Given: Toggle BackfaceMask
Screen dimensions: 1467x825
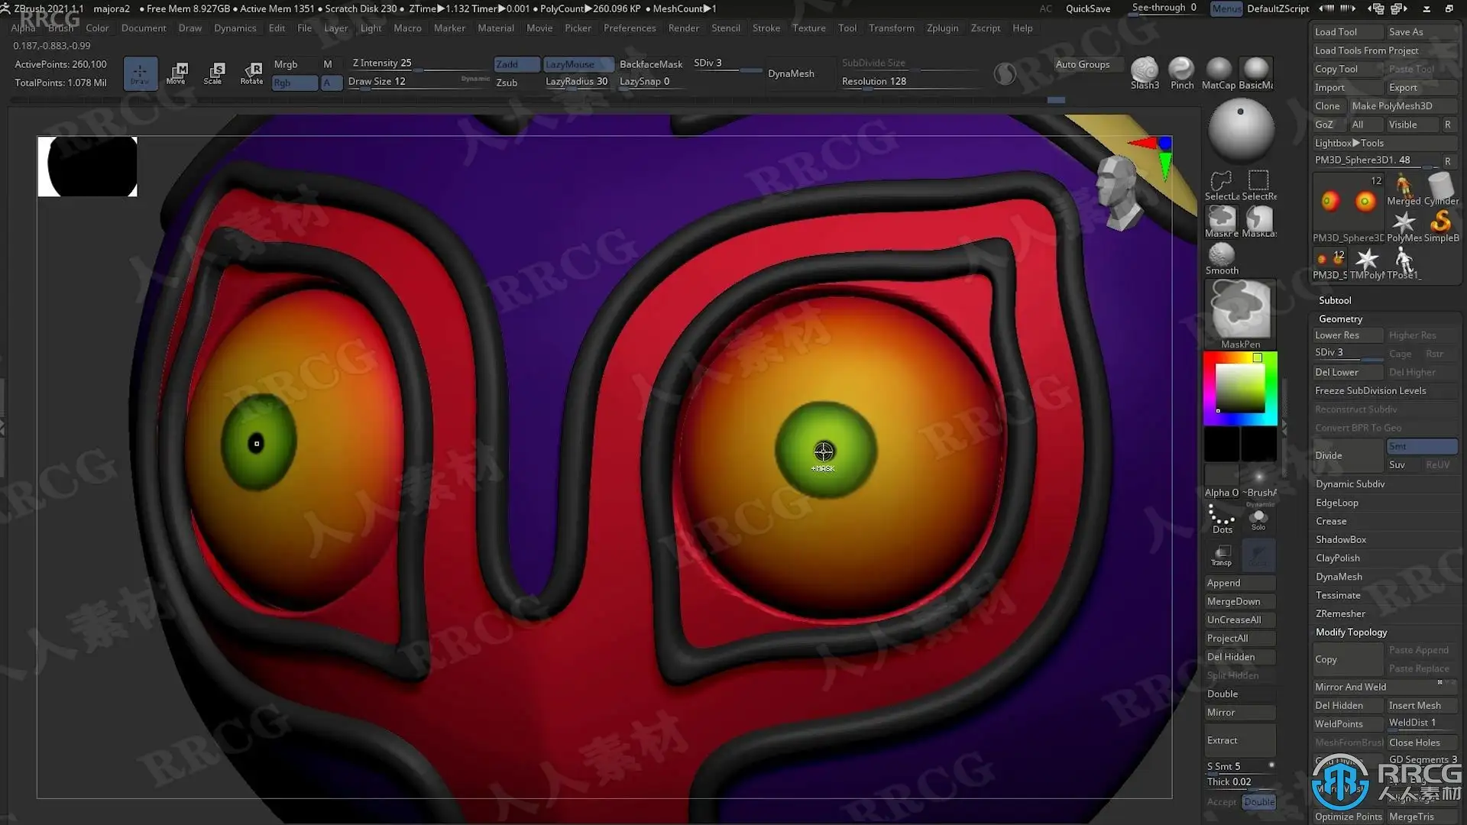Looking at the screenshot, I should [651, 64].
